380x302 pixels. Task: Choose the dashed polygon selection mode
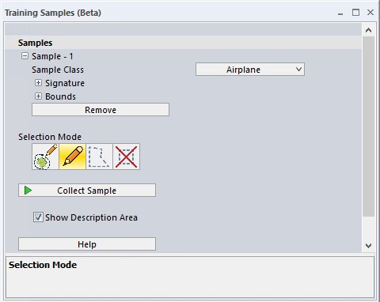tap(99, 157)
